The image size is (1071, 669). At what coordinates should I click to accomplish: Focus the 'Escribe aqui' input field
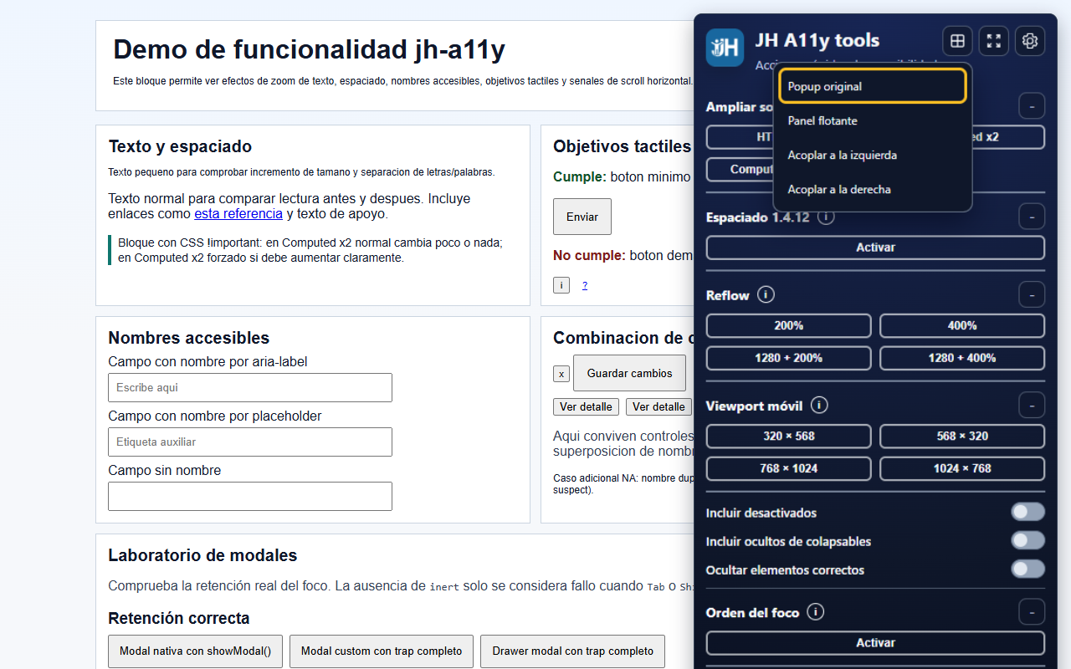pos(250,387)
